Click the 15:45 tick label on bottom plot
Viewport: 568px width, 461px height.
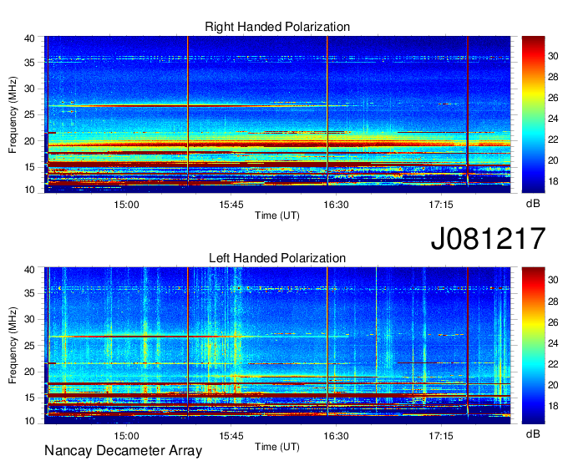231,436
